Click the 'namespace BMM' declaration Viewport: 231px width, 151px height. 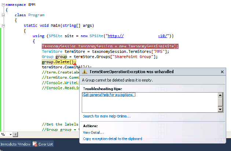click(21, 5)
